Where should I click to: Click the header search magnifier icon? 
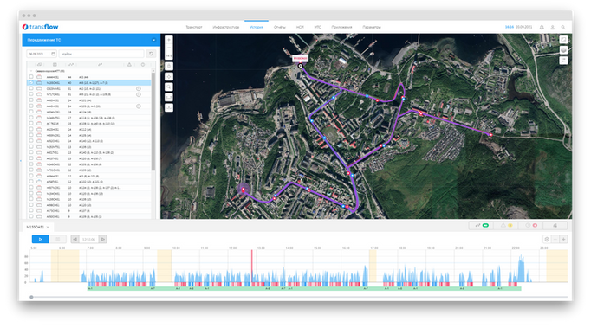pos(563,27)
